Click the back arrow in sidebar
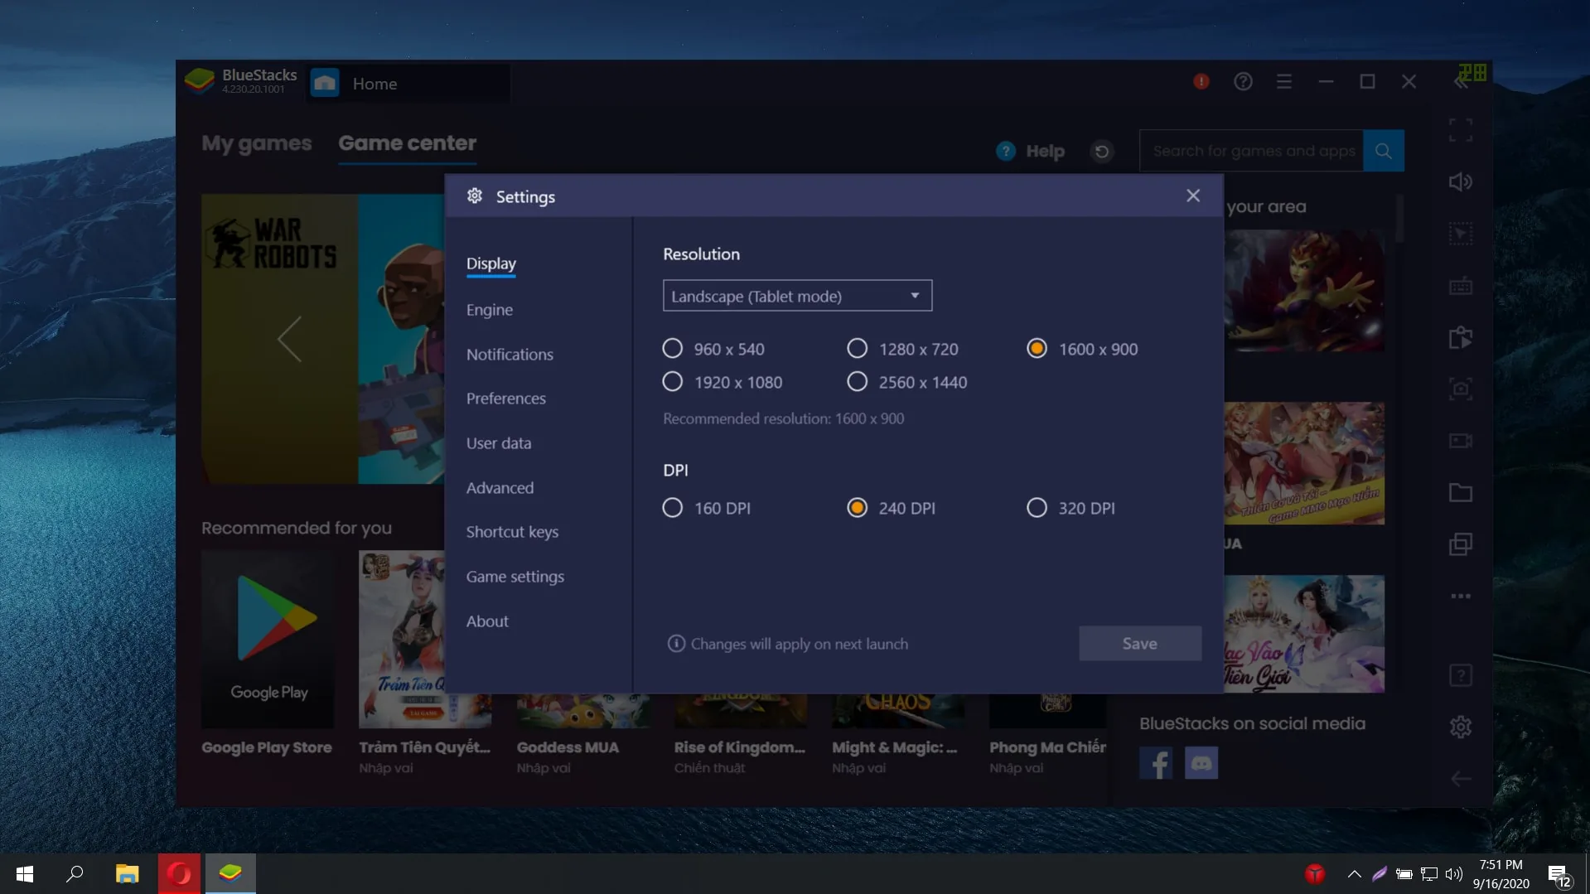The image size is (1590, 894). pyautogui.click(x=1460, y=779)
